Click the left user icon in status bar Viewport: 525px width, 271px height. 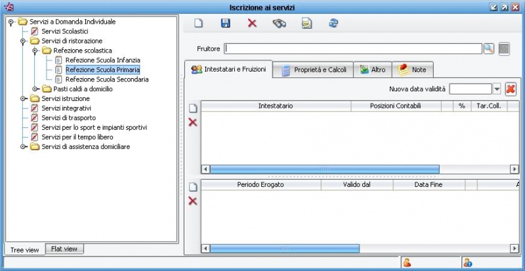[x=407, y=263]
